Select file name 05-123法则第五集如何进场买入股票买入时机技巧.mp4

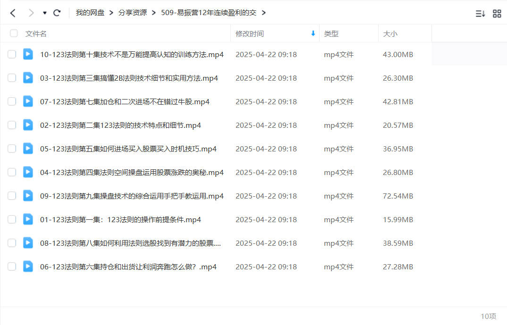pyautogui.click(x=128, y=149)
